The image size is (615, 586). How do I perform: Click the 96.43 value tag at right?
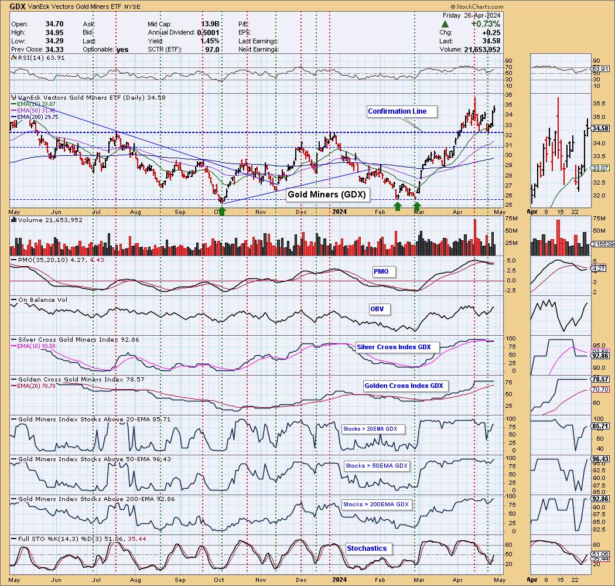pyautogui.click(x=600, y=458)
